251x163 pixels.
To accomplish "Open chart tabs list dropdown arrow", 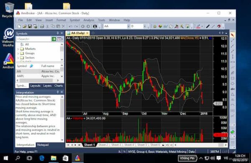I will (x=226, y=33).
